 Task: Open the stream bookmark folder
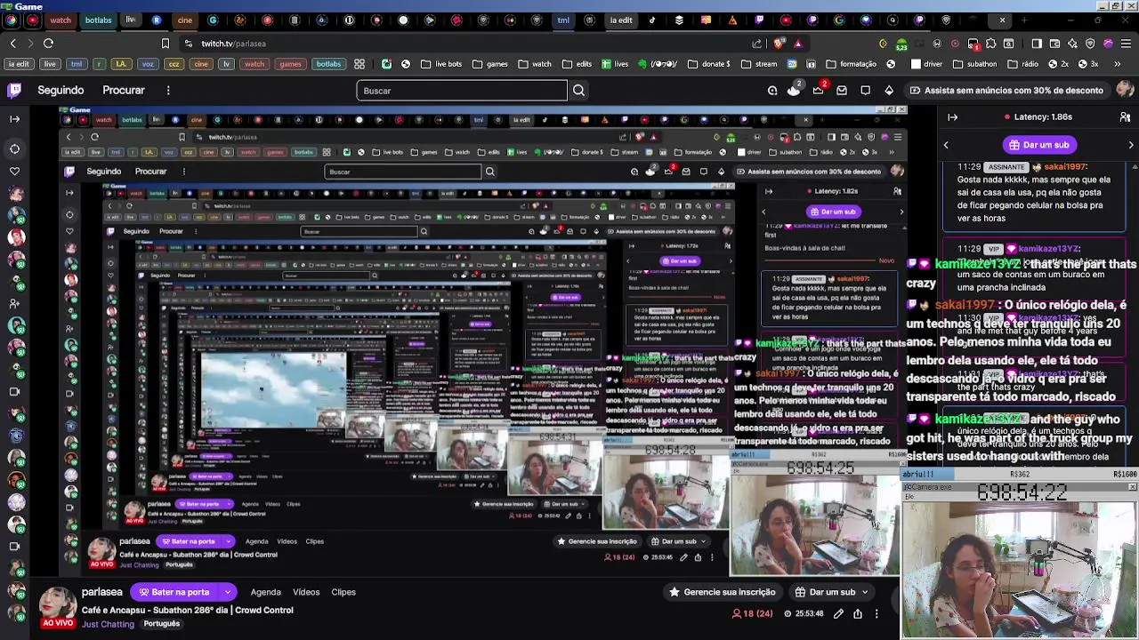click(760, 64)
